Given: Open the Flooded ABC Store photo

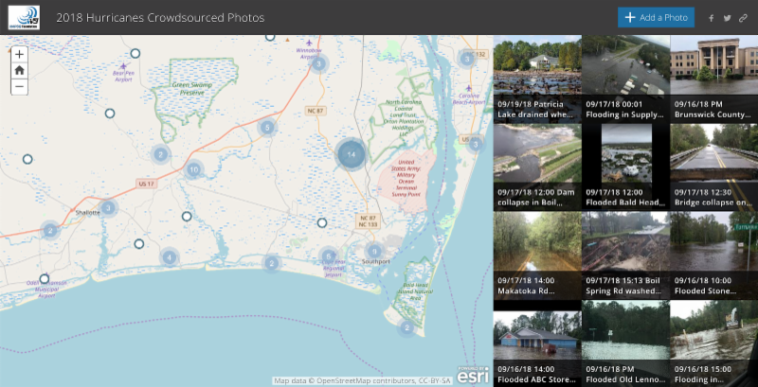Looking at the screenshot, I should click(537, 343).
